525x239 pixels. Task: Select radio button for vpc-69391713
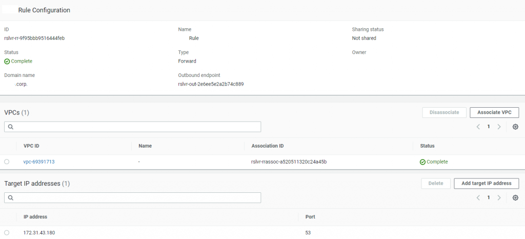click(x=7, y=162)
